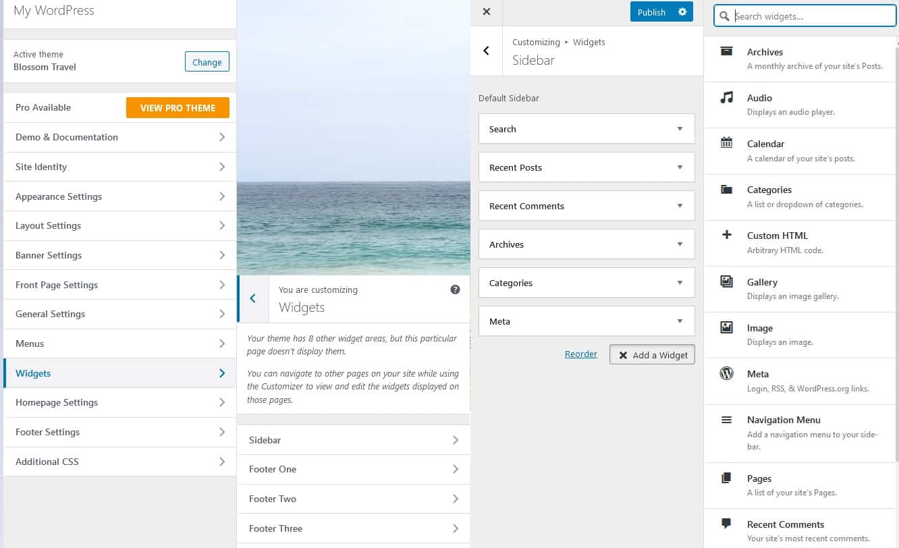Click the Navigation Menu hamburger icon
Screen dimensions: 899x548
(726, 420)
